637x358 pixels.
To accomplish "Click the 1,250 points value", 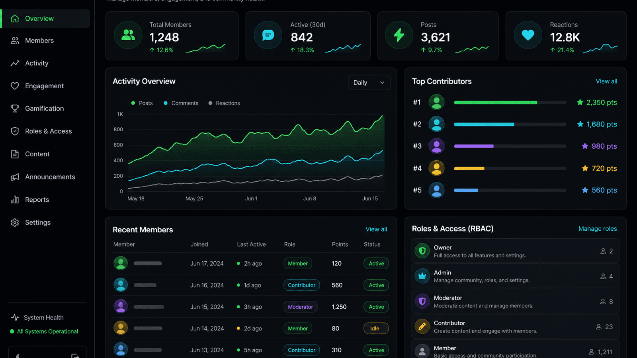I will [x=339, y=307].
